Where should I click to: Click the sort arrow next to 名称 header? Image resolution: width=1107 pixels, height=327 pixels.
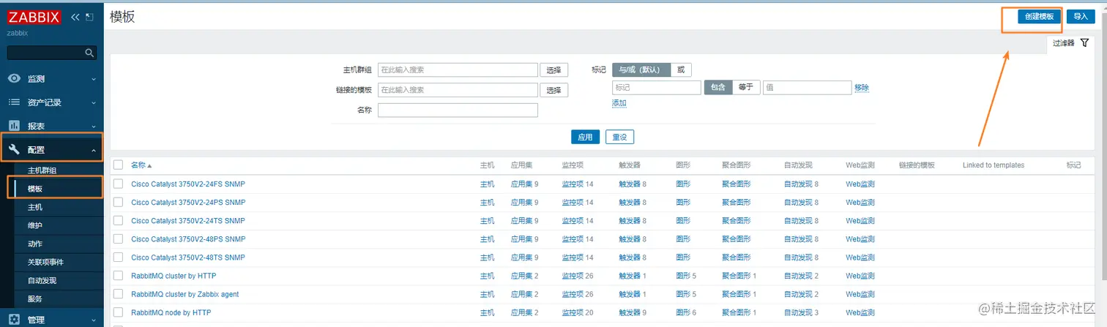click(x=149, y=165)
